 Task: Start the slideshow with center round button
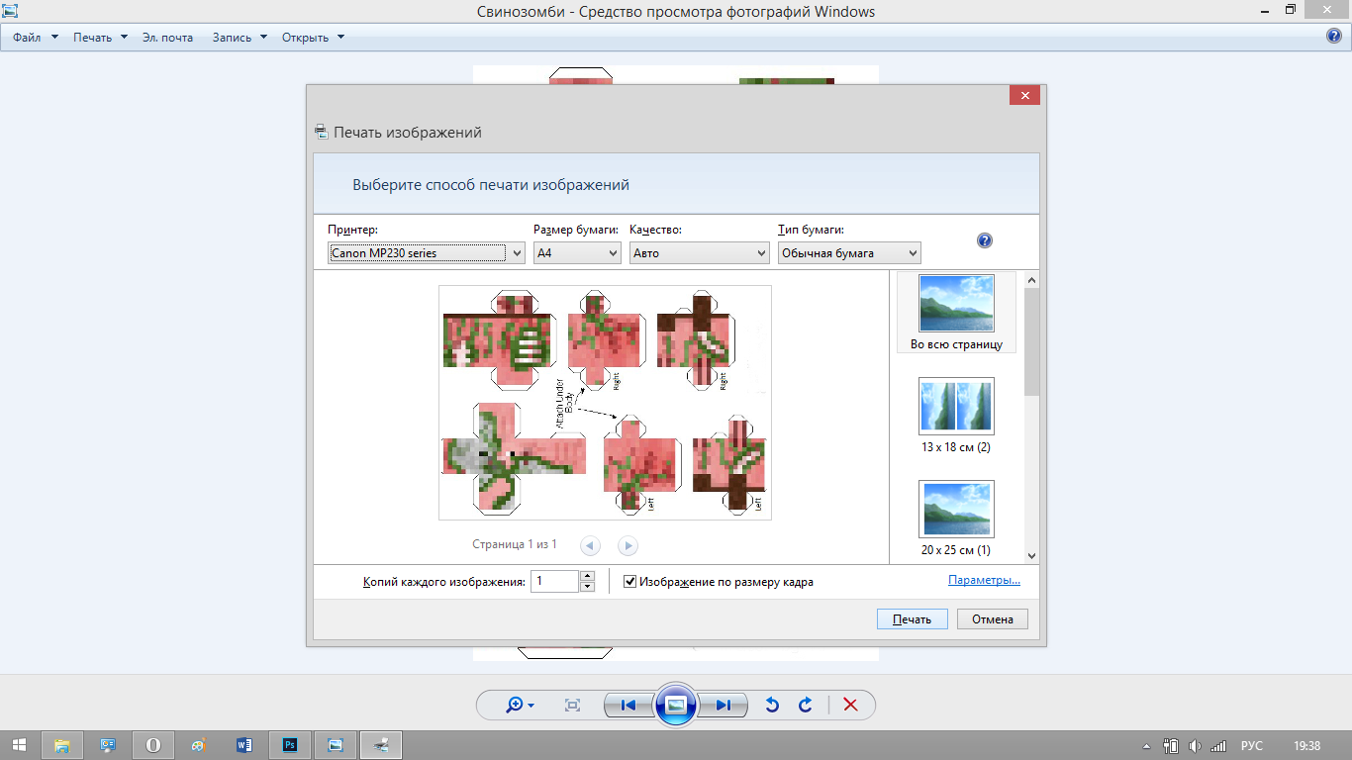coord(676,705)
